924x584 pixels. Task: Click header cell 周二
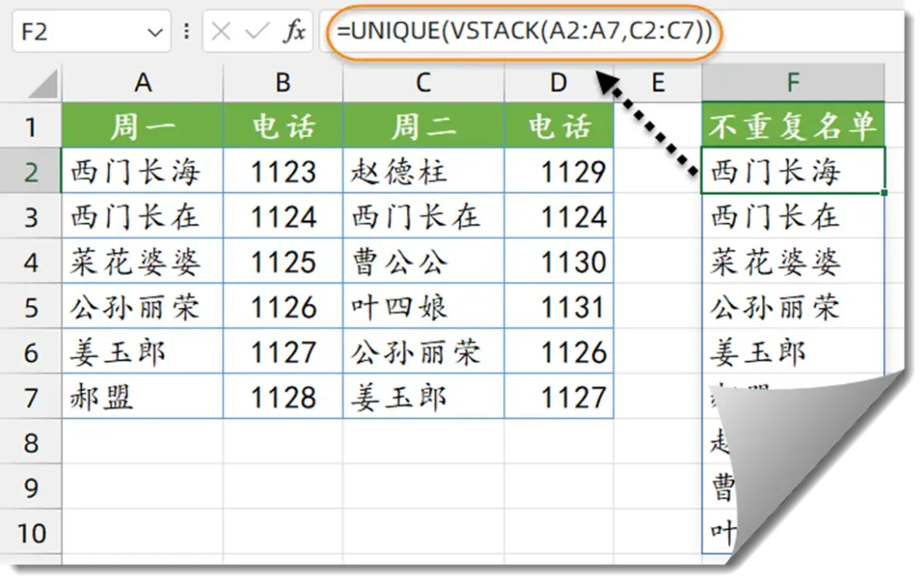pos(423,126)
